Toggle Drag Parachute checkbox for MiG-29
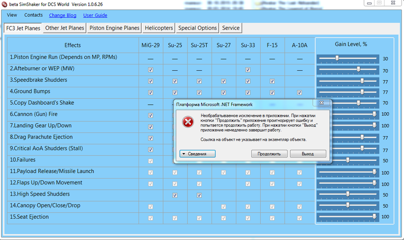 click(150, 138)
